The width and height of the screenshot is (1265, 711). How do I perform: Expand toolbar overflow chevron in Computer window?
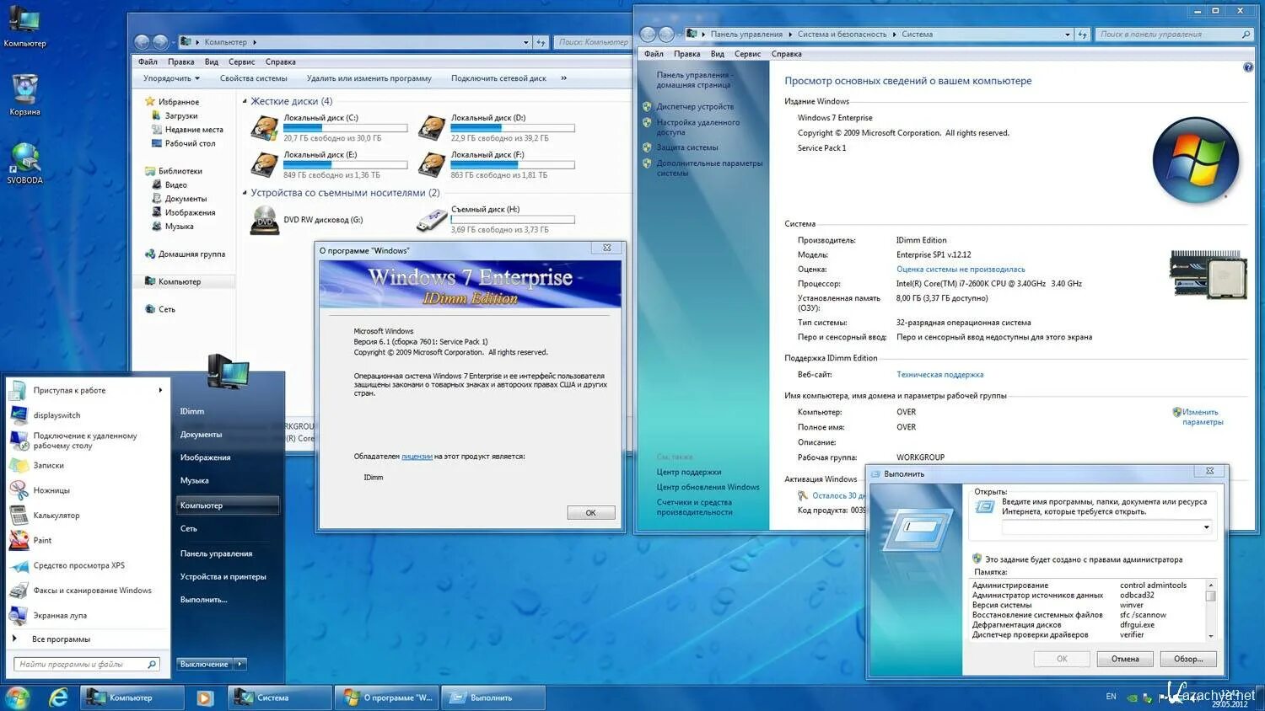click(x=563, y=78)
